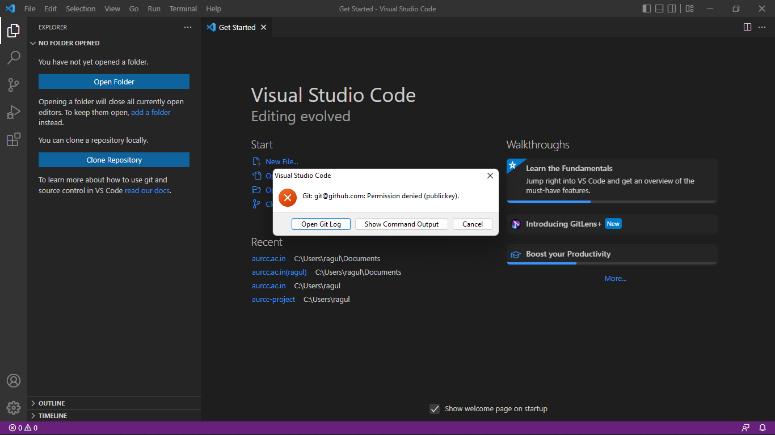Image resolution: width=775 pixels, height=435 pixels.
Task: Click the remote indicator in status bar
Action: (x=745, y=428)
